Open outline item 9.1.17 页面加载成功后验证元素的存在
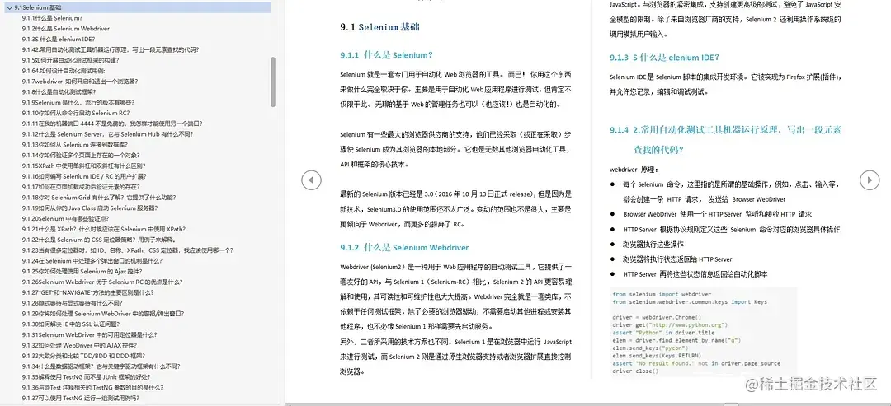Viewport: 891px width, 406px height. pyautogui.click(x=81, y=187)
